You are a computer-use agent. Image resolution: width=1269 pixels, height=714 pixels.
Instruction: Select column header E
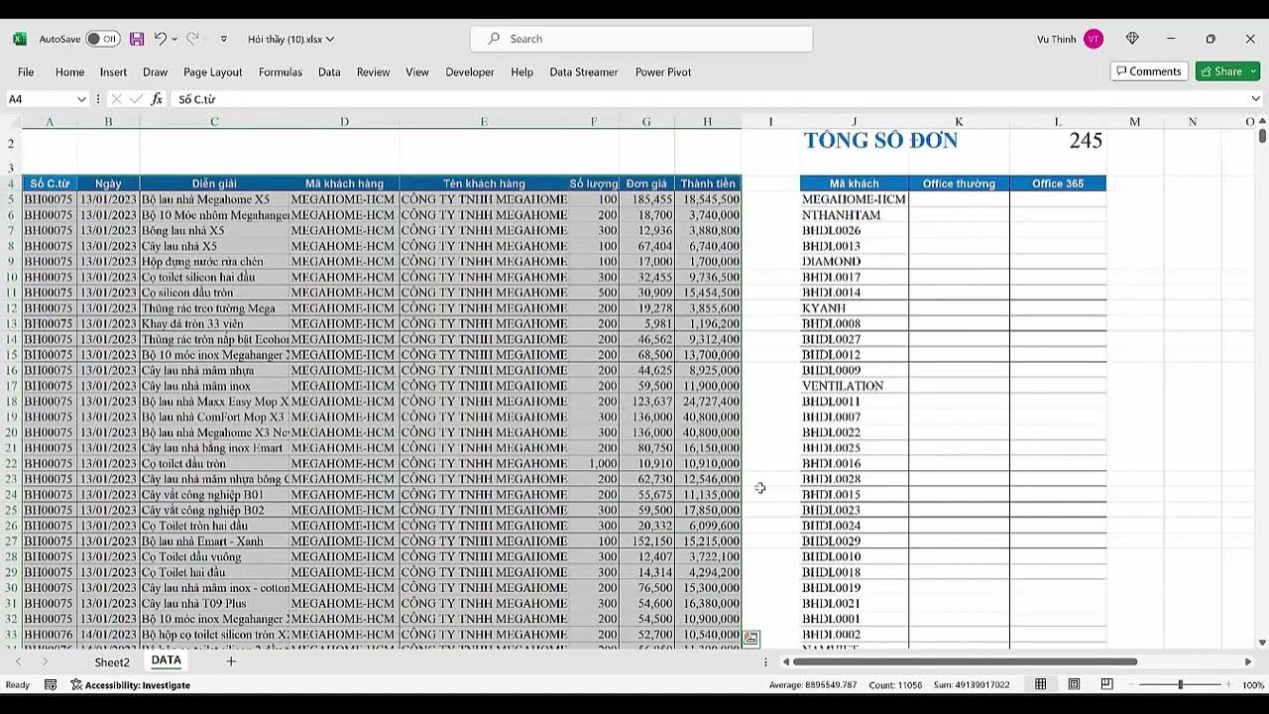pyautogui.click(x=484, y=122)
